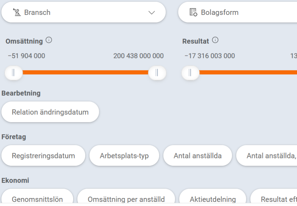The image size is (297, 206).
Task: Click the orange Resultat range track
Action: [x=246, y=72]
